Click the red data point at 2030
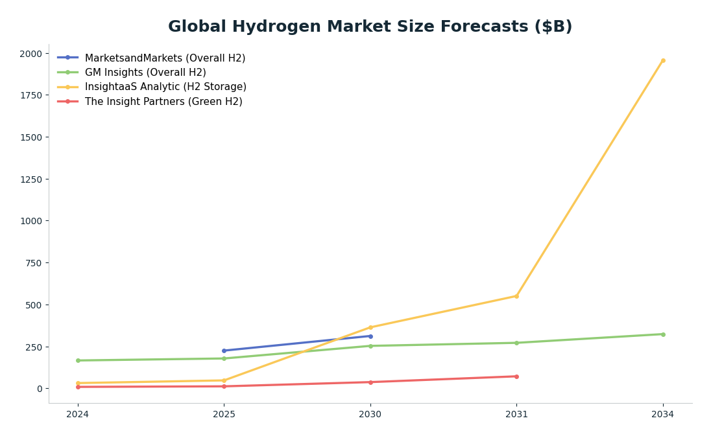711x438 pixels. point(370,382)
